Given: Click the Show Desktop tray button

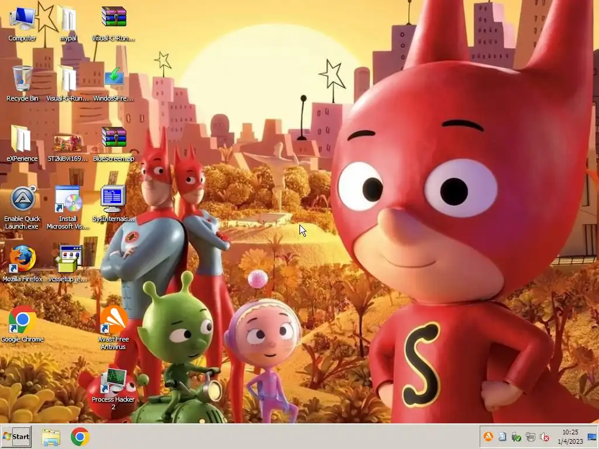Looking at the screenshot, I should pos(592,437).
